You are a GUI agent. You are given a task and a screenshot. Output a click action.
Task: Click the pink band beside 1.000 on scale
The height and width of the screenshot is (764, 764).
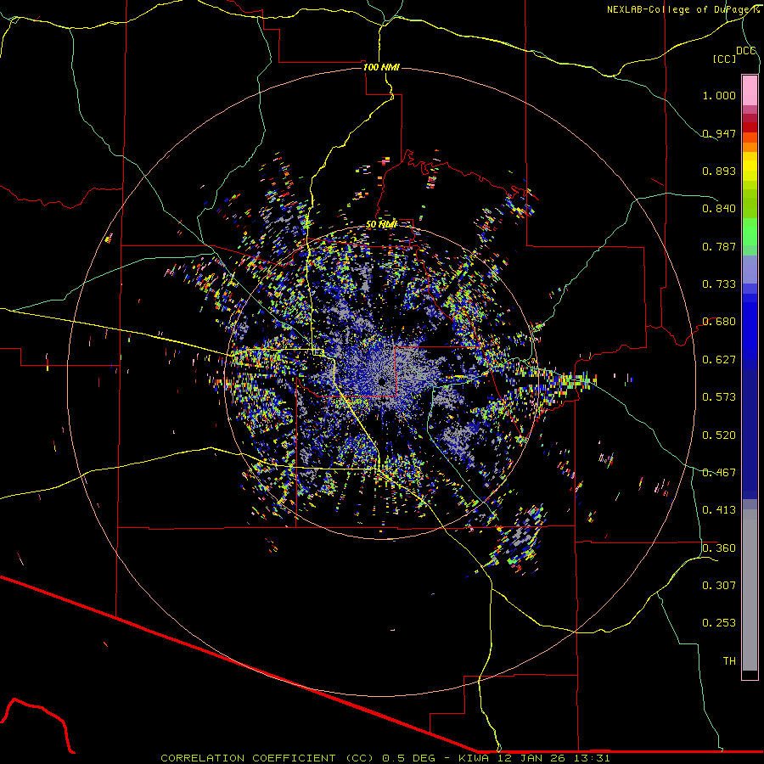point(750,91)
